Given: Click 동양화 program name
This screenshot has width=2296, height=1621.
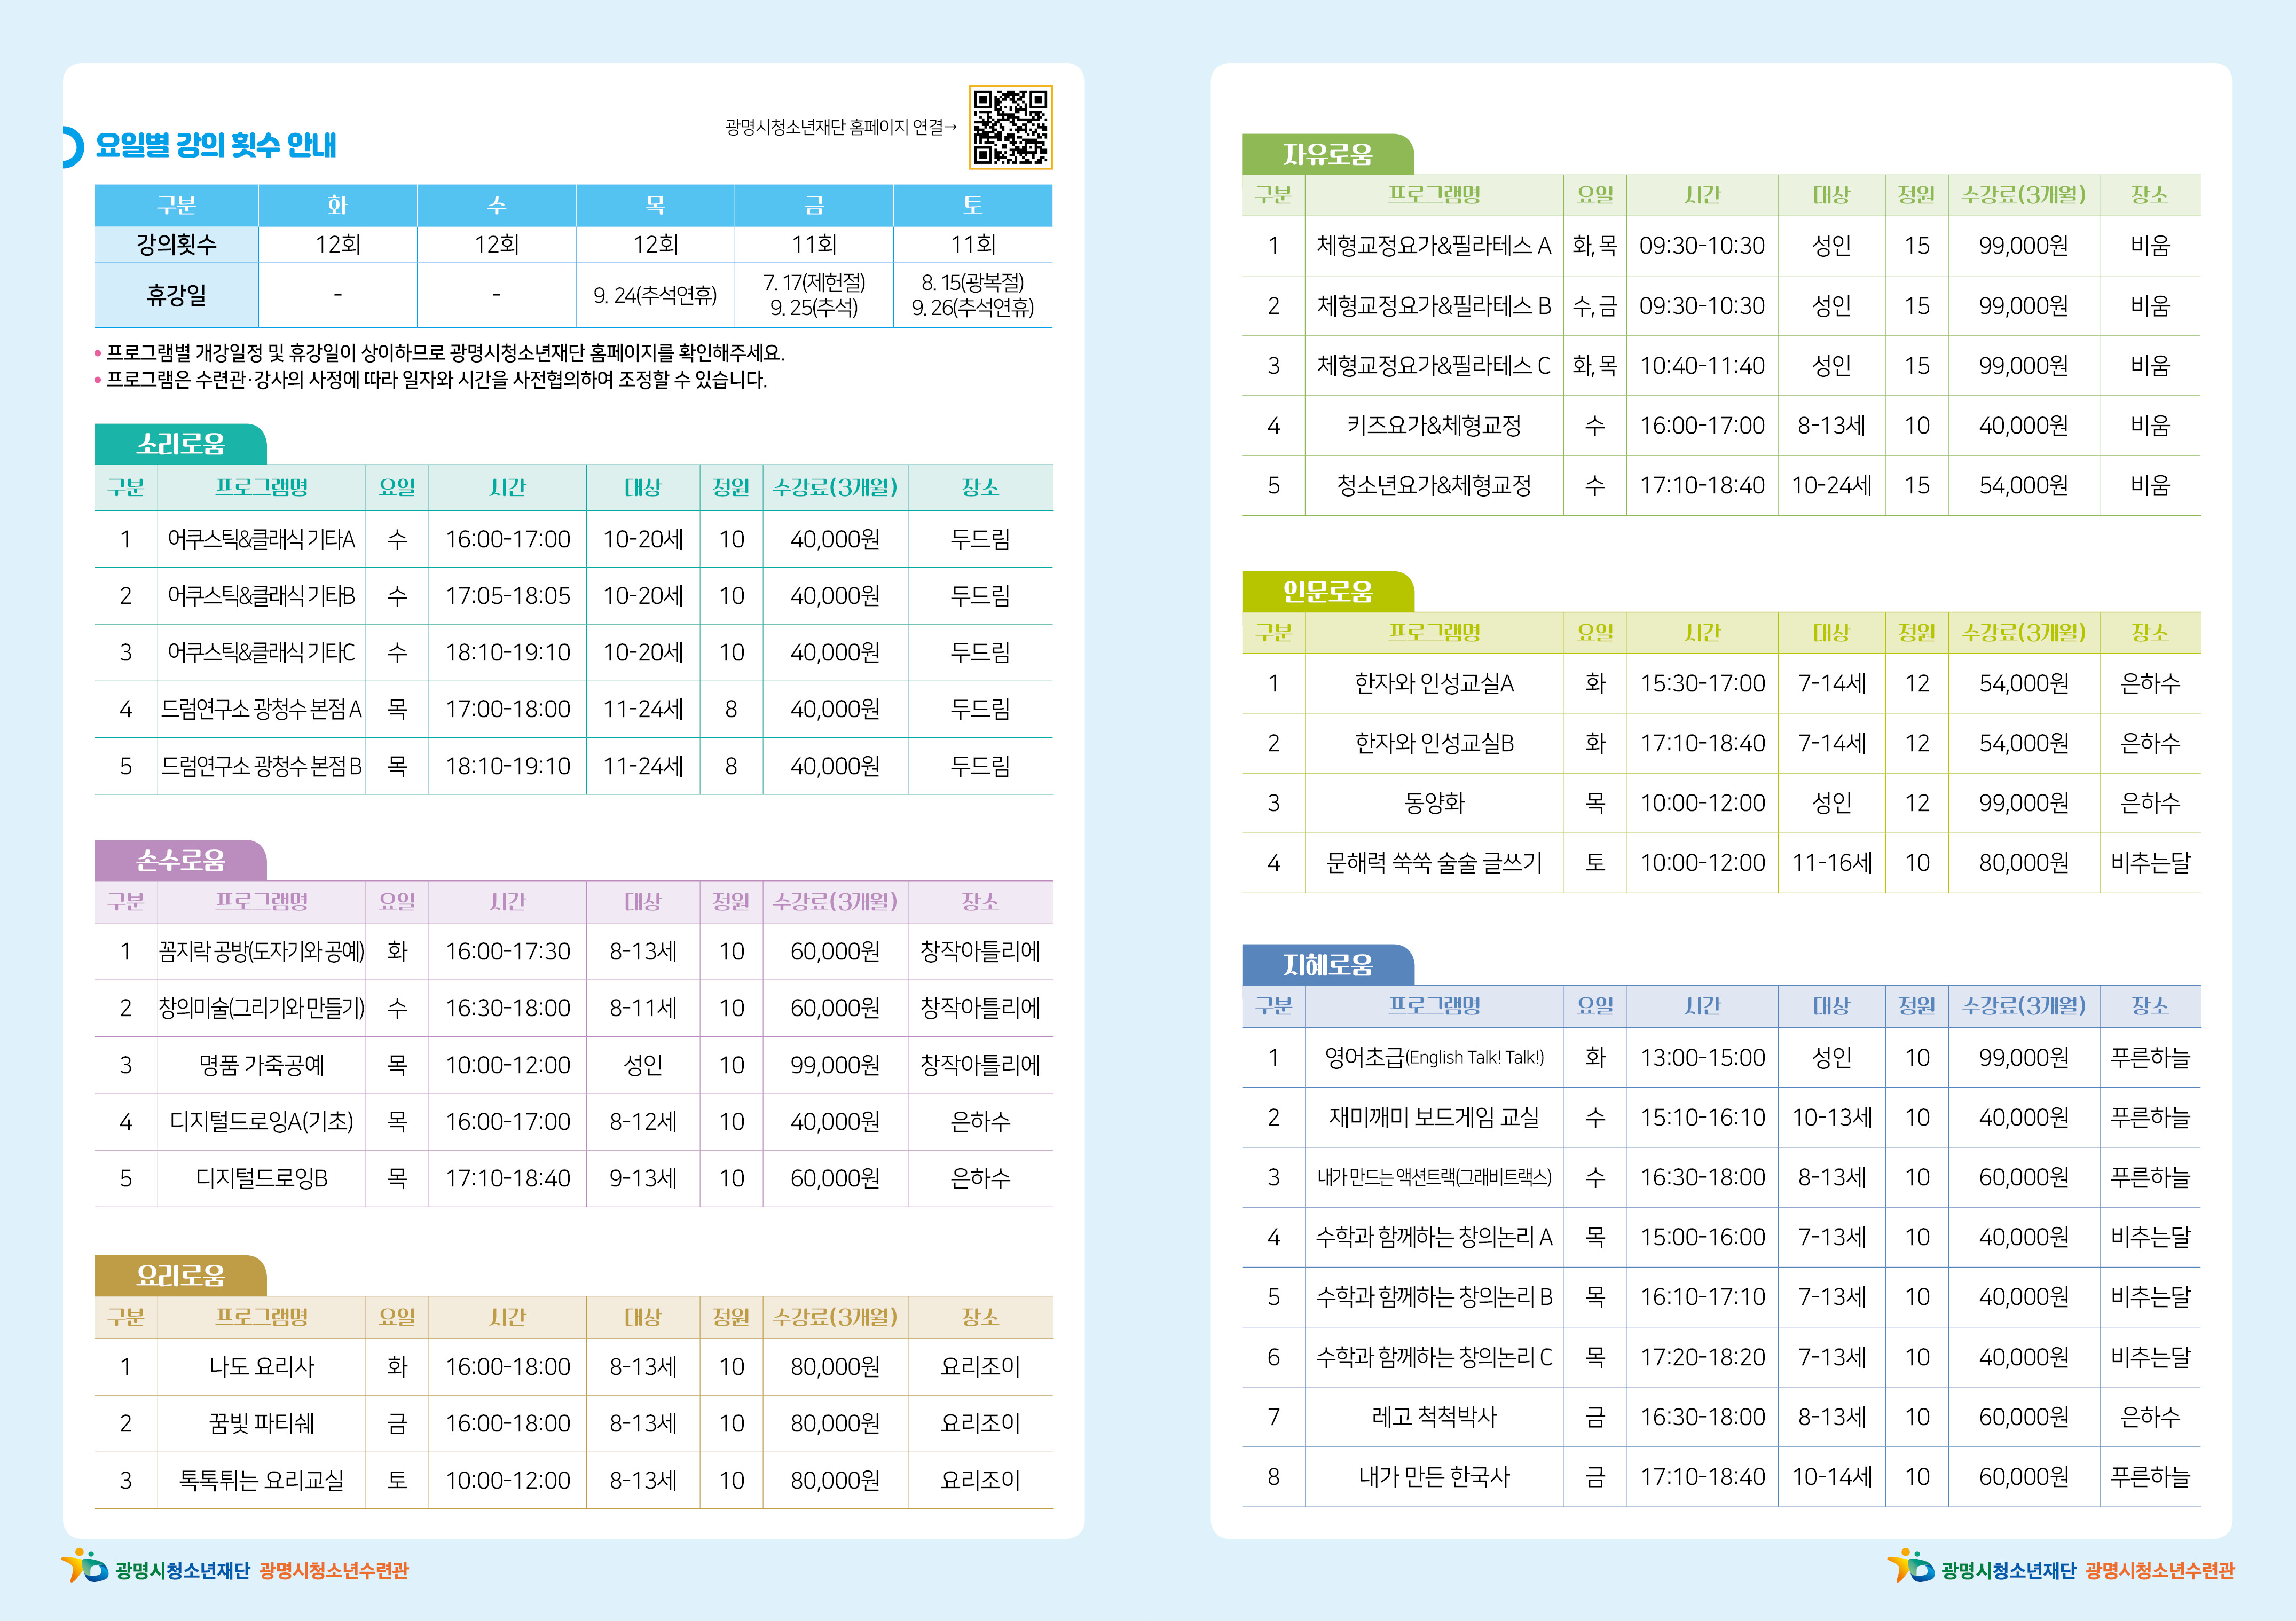Looking at the screenshot, I should (x=1434, y=803).
